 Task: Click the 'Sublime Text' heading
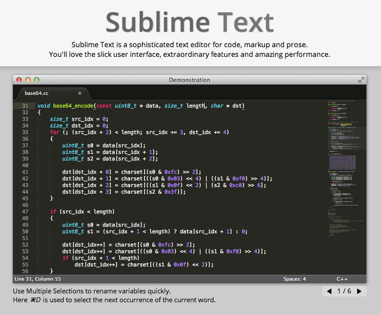(190, 22)
